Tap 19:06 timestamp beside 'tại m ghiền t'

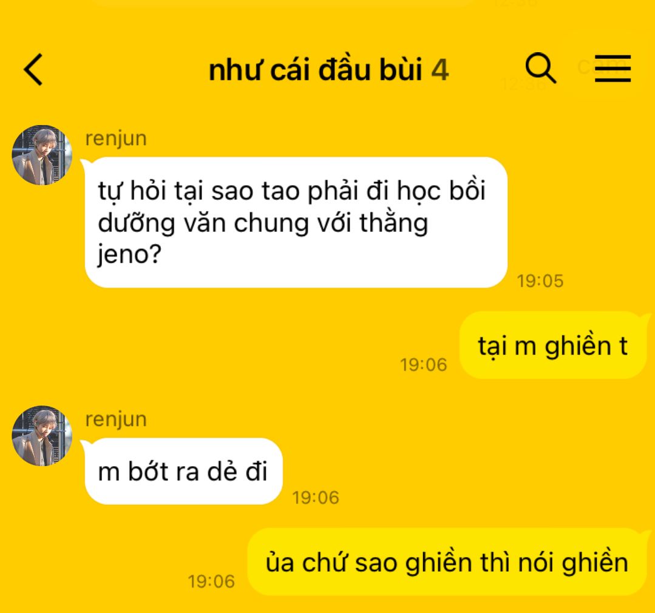(x=424, y=365)
